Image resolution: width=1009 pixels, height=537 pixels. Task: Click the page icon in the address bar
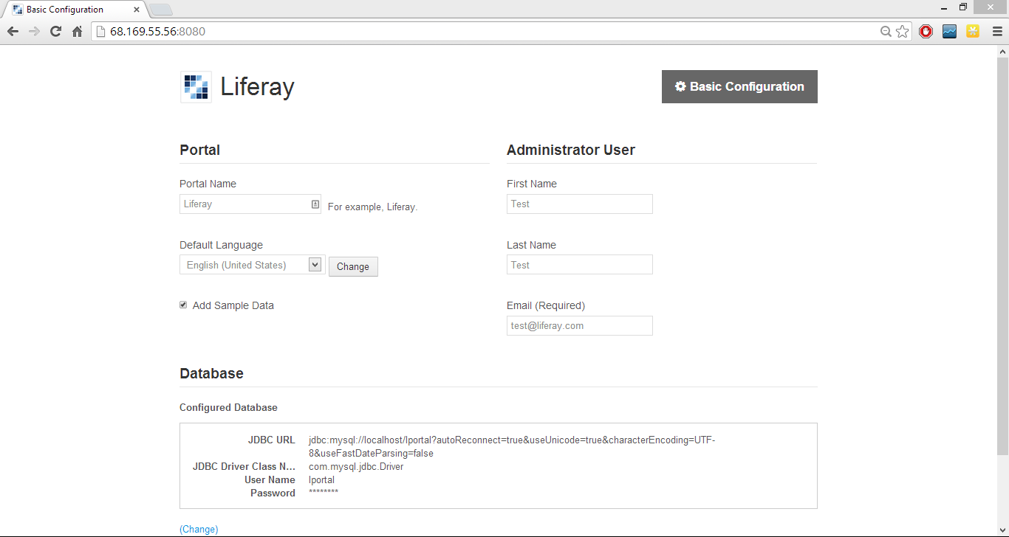coord(101,32)
